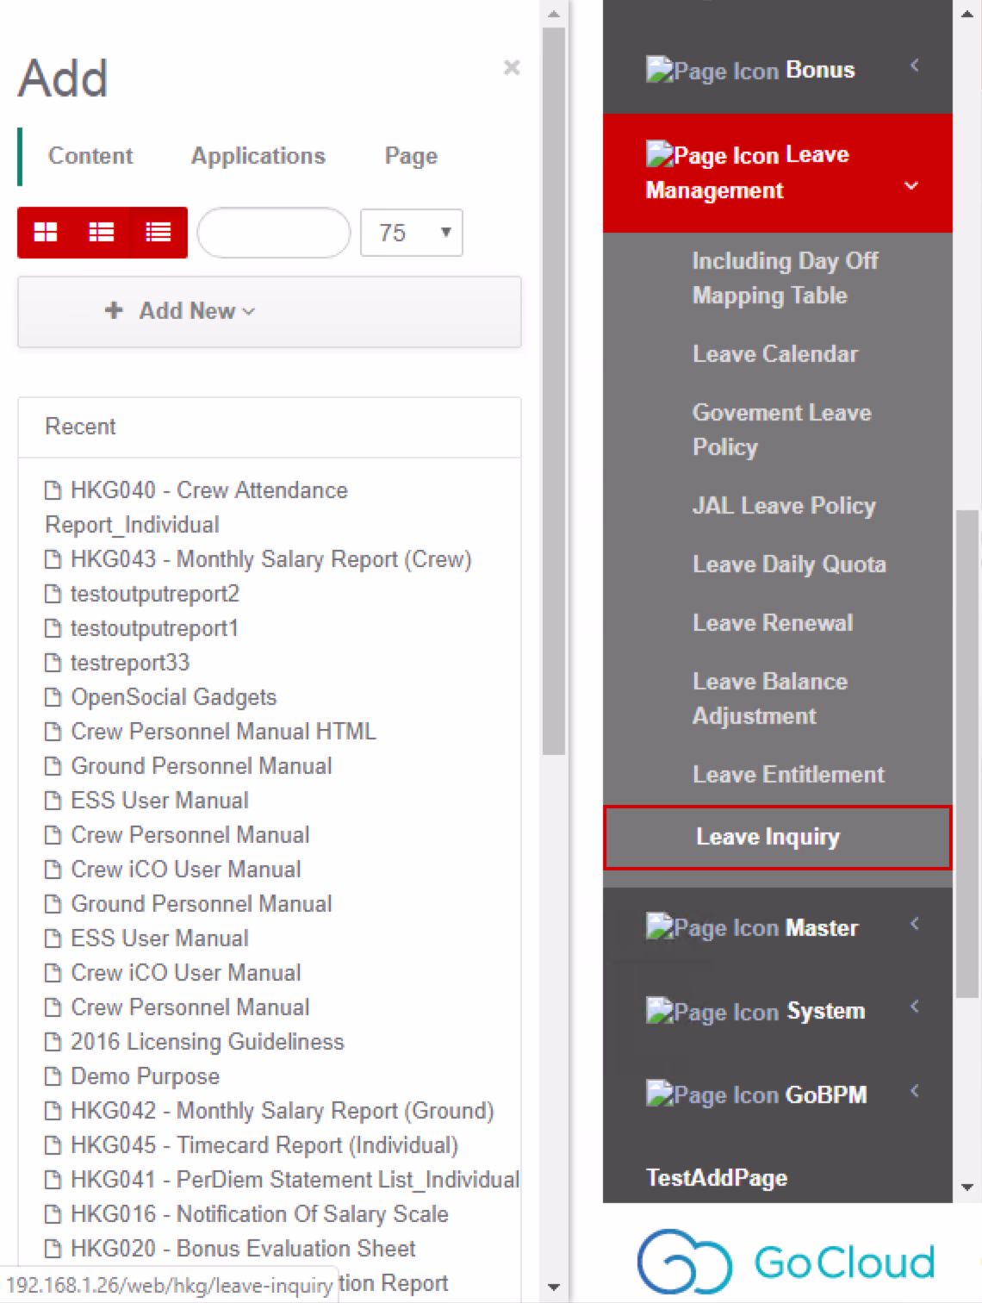The height and width of the screenshot is (1303, 982).
Task: Collapse the Leave Management menu
Action: pos(911,185)
